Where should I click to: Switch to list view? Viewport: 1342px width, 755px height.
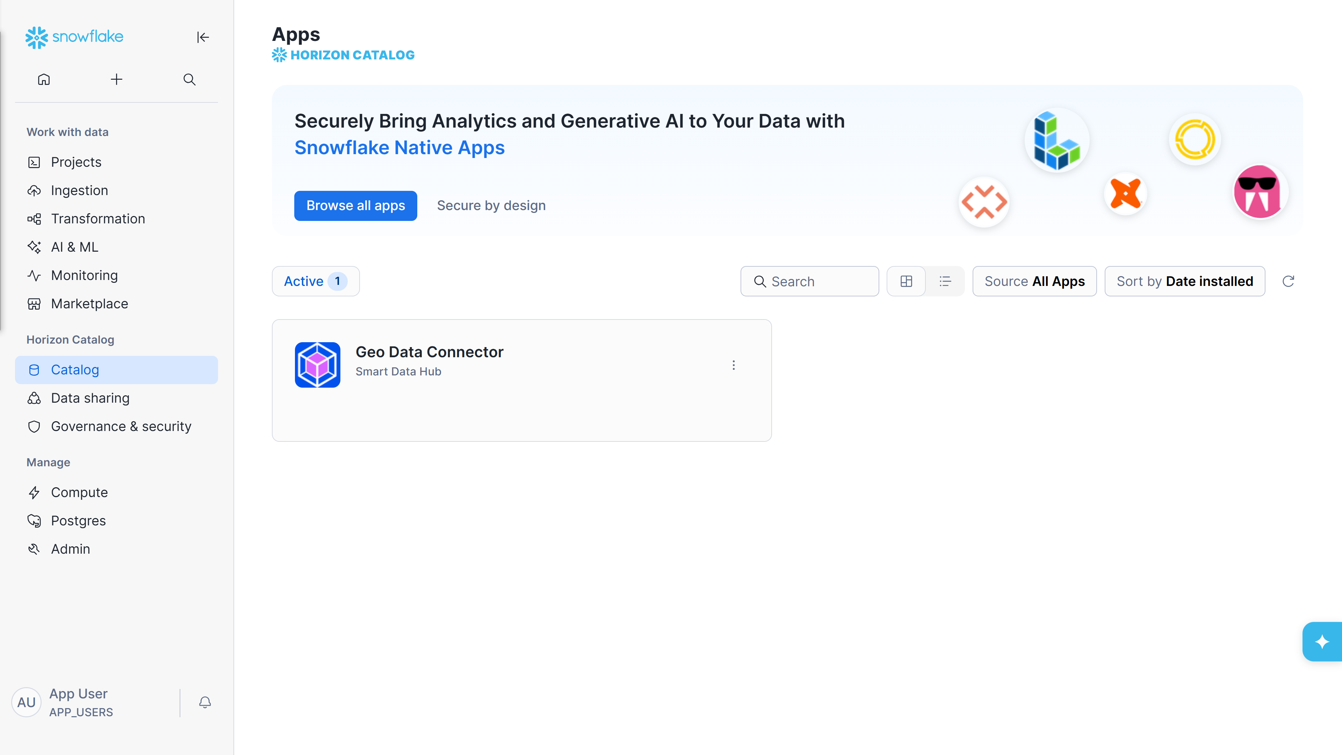pos(945,281)
